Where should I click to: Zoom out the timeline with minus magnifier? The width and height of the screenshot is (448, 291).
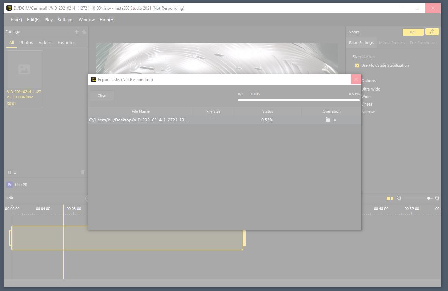399,198
